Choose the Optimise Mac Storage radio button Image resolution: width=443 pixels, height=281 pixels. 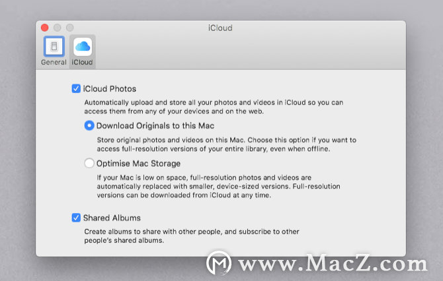click(89, 163)
